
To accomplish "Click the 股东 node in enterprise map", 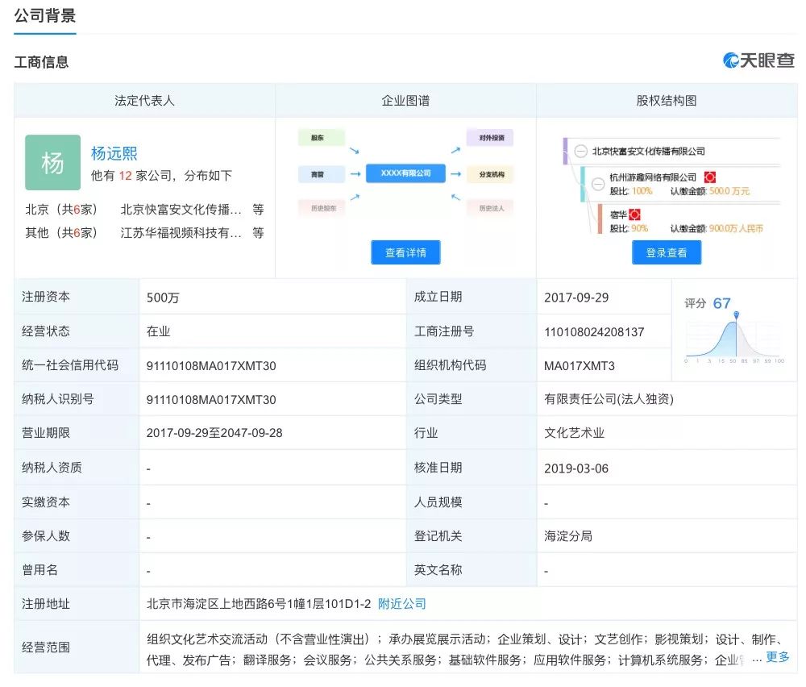I will (x=322, y=138).
